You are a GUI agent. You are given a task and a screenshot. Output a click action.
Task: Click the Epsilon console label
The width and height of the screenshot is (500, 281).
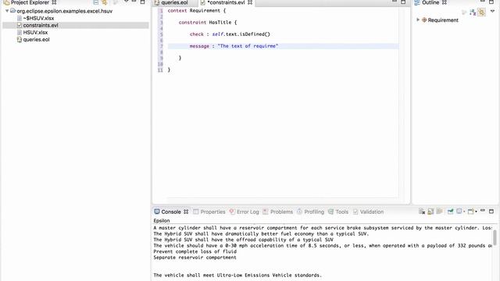pos(162,220)
